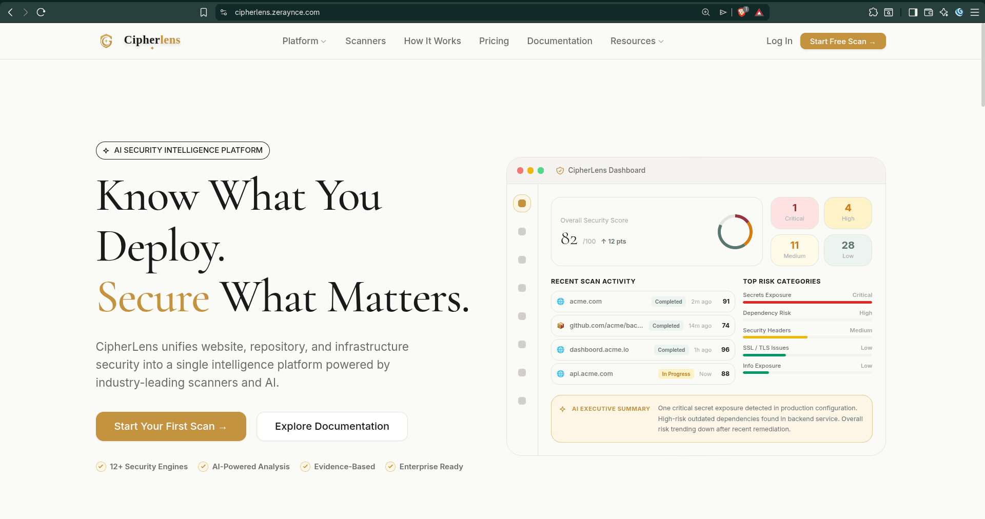985x519 pixels.
Task: Click the Evidence-Based label
Action: tap(344, 467)
